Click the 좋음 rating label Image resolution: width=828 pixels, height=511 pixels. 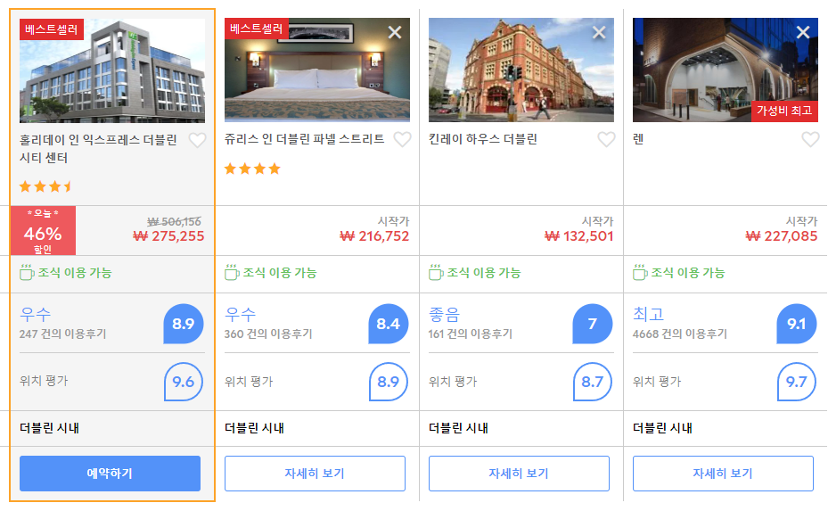444,315
